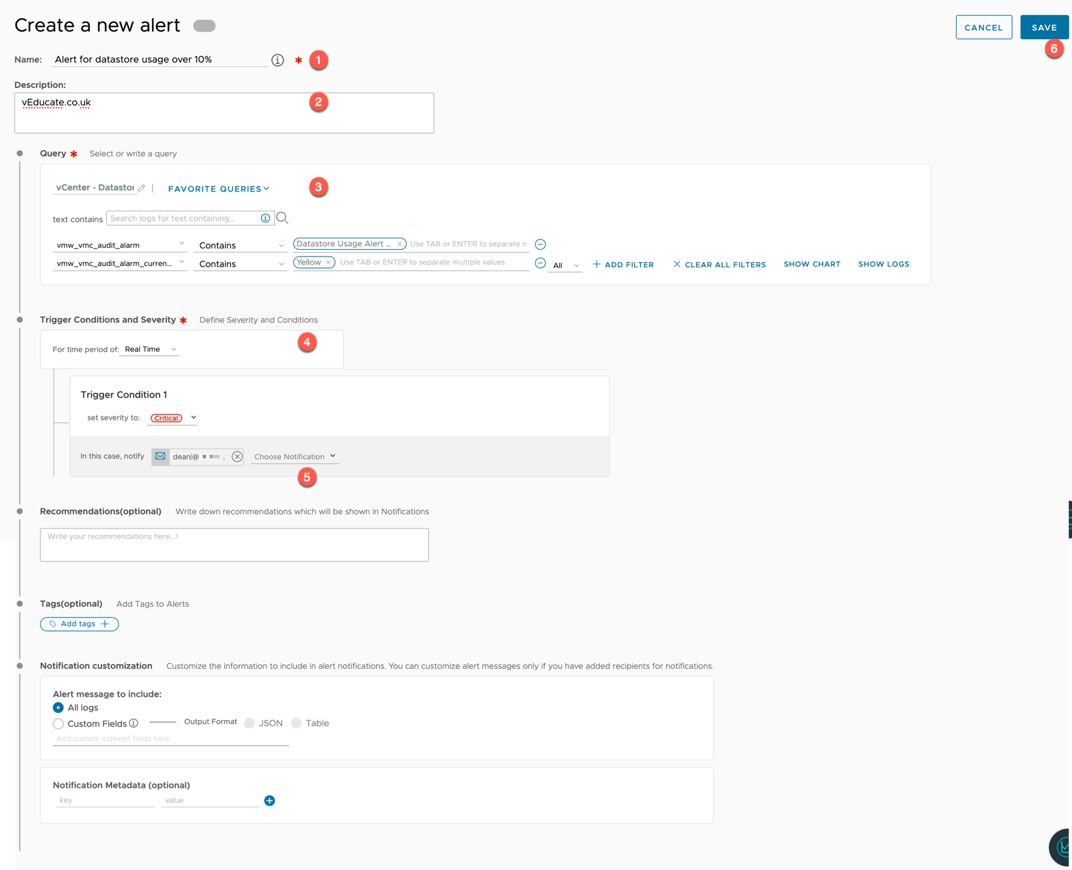Click the metadata value field
The height and width of the screenshot is (870, 1072).
click(211, 800)
